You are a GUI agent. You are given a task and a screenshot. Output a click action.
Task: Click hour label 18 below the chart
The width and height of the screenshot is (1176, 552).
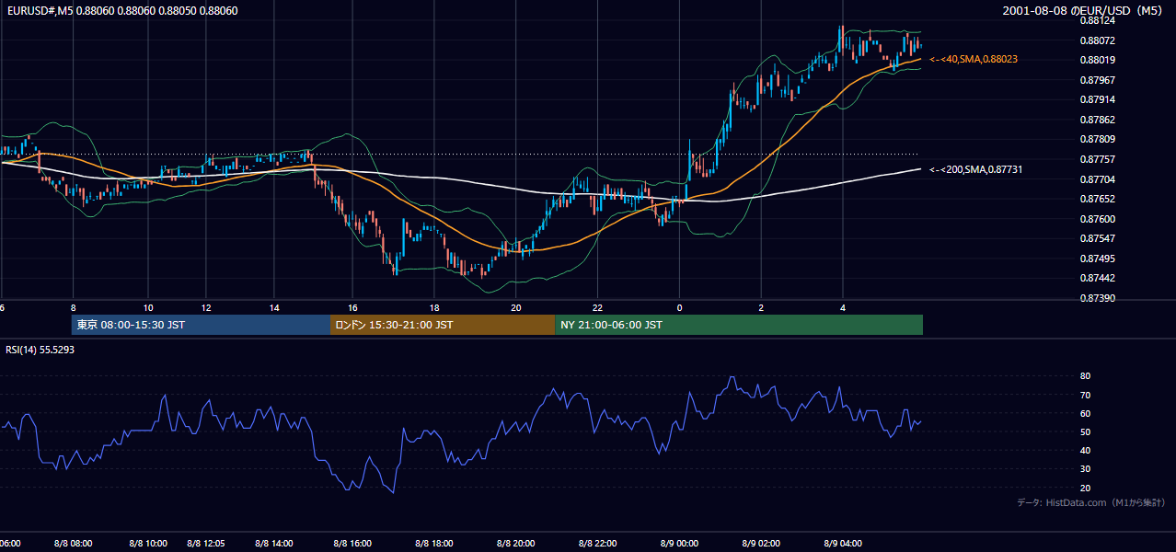tap(434, 307)
